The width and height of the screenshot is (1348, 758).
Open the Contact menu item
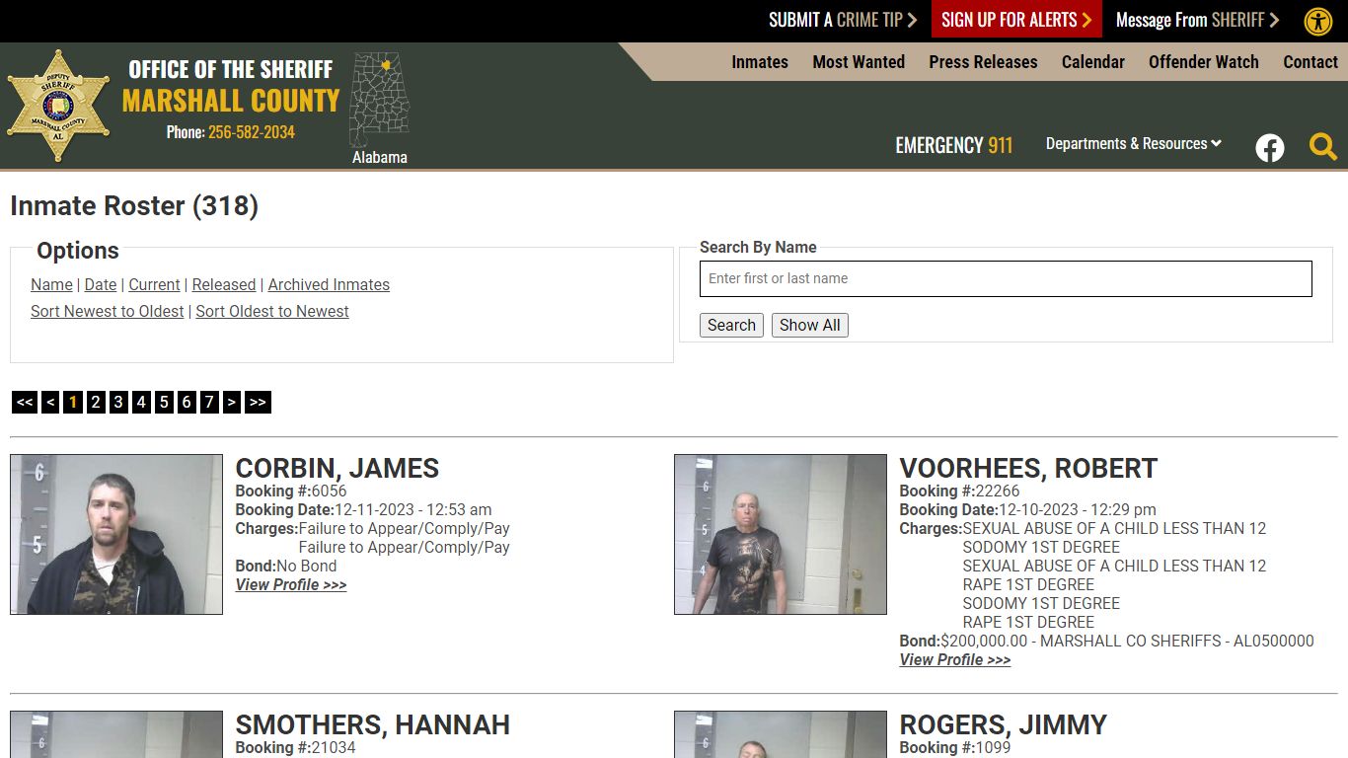click(x=1311, y=61)
